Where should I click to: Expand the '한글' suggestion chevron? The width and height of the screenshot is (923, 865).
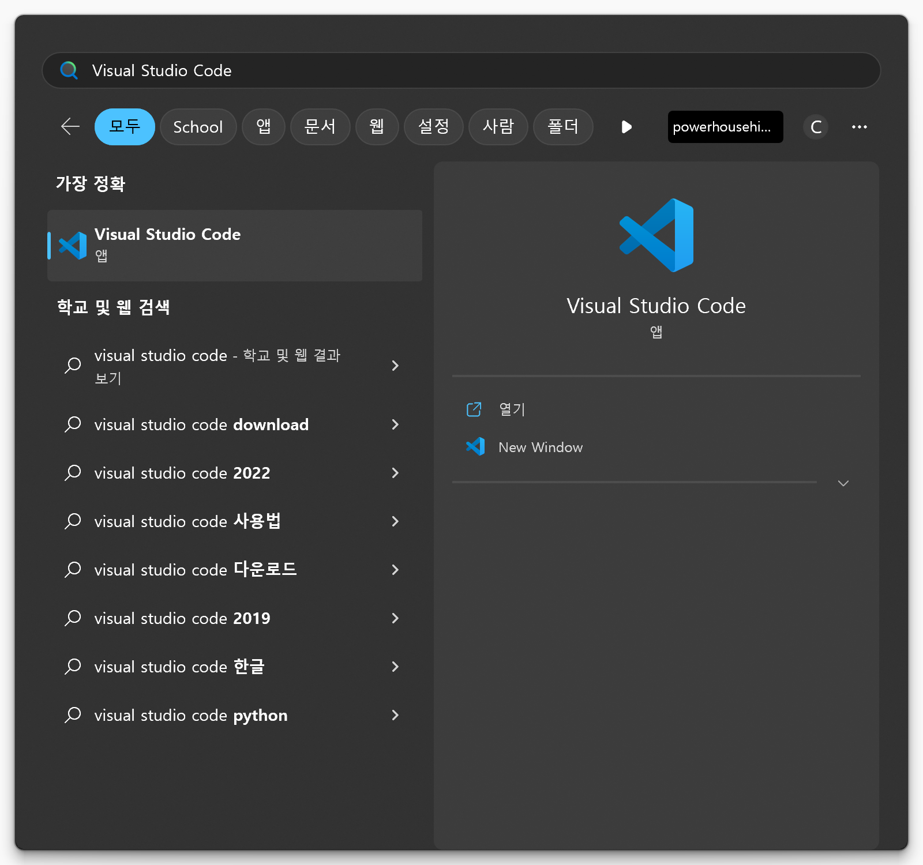tap(395, 667)
